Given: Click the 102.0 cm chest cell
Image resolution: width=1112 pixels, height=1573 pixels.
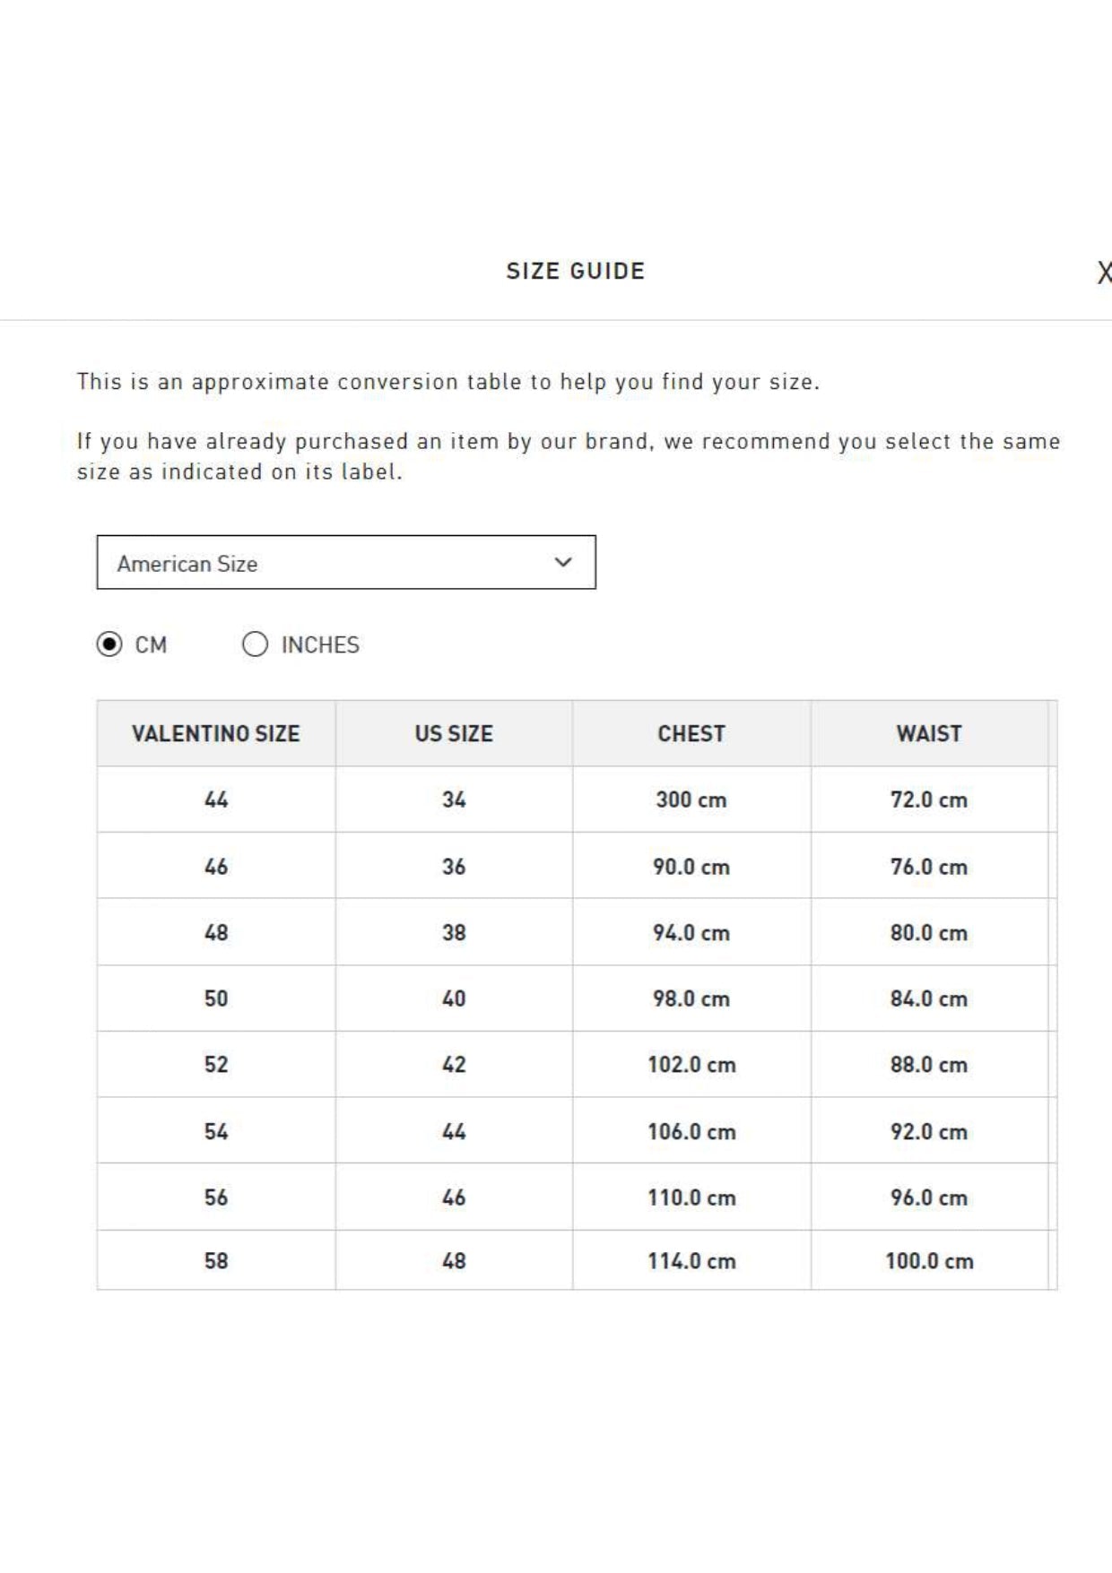Looking at the screenshot, I should point(691,1065).
